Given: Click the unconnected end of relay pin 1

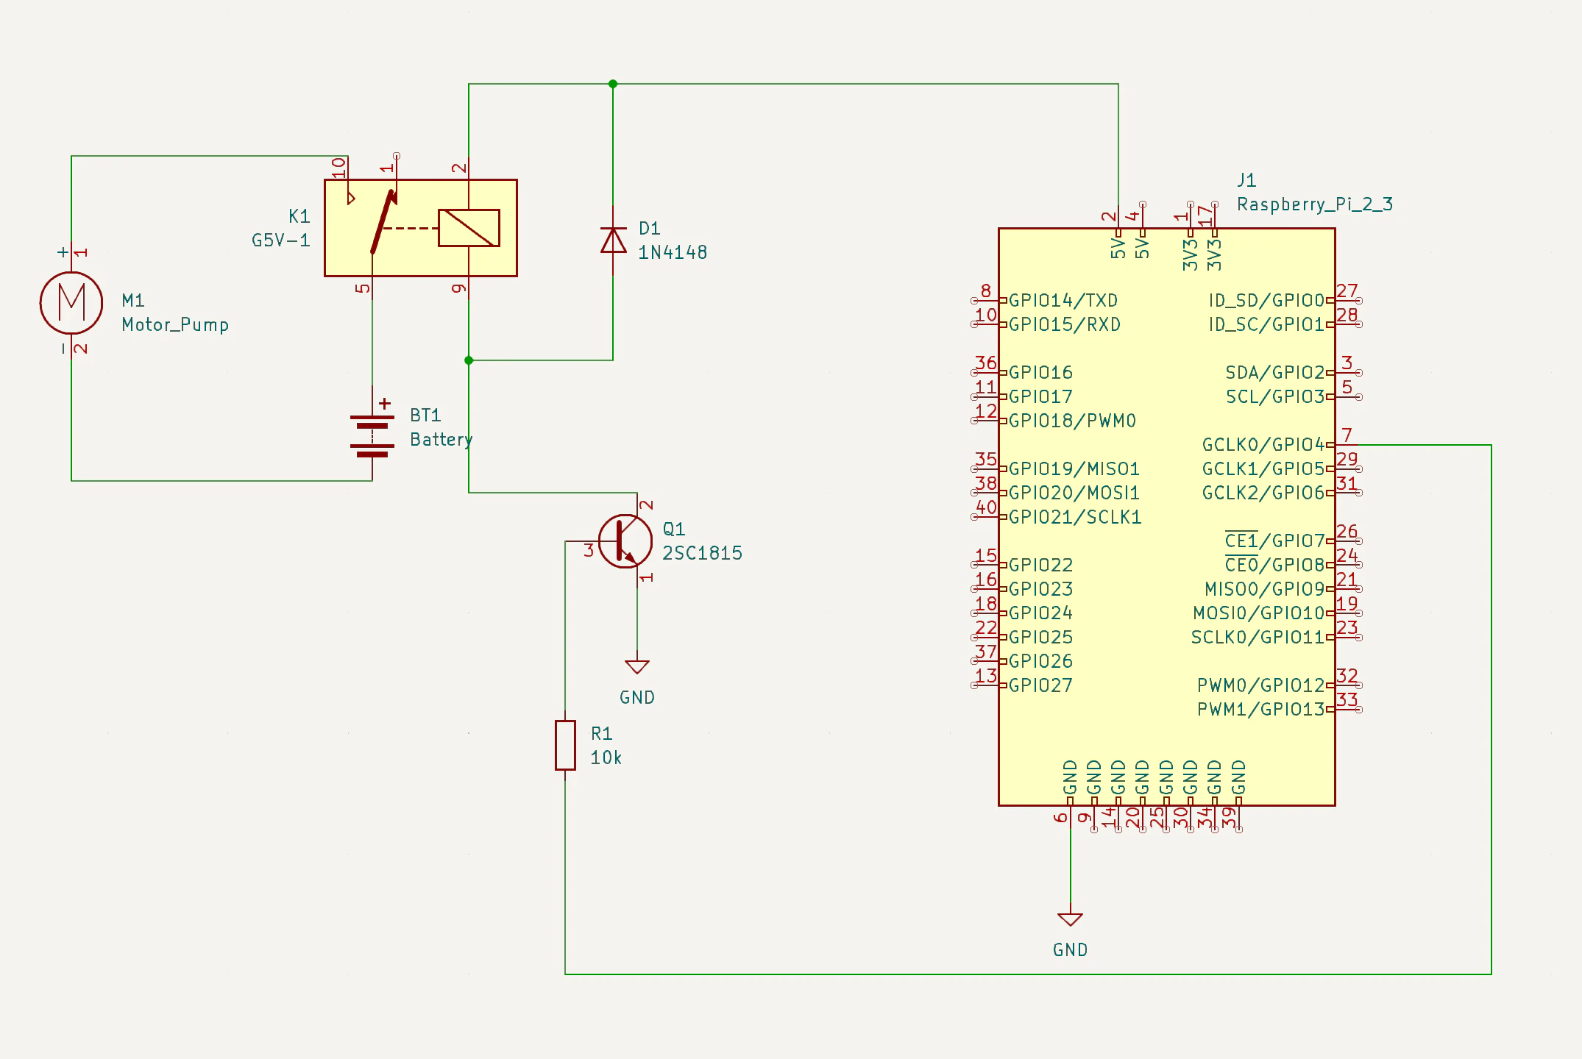Looking at the screenshot, I should click(397, 156).
